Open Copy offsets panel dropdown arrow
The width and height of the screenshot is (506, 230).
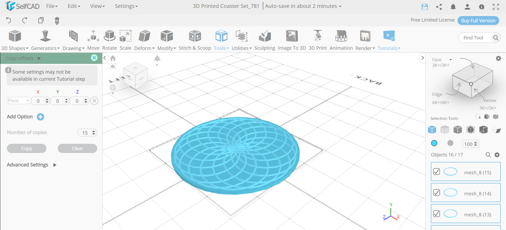tap(39, 59)
